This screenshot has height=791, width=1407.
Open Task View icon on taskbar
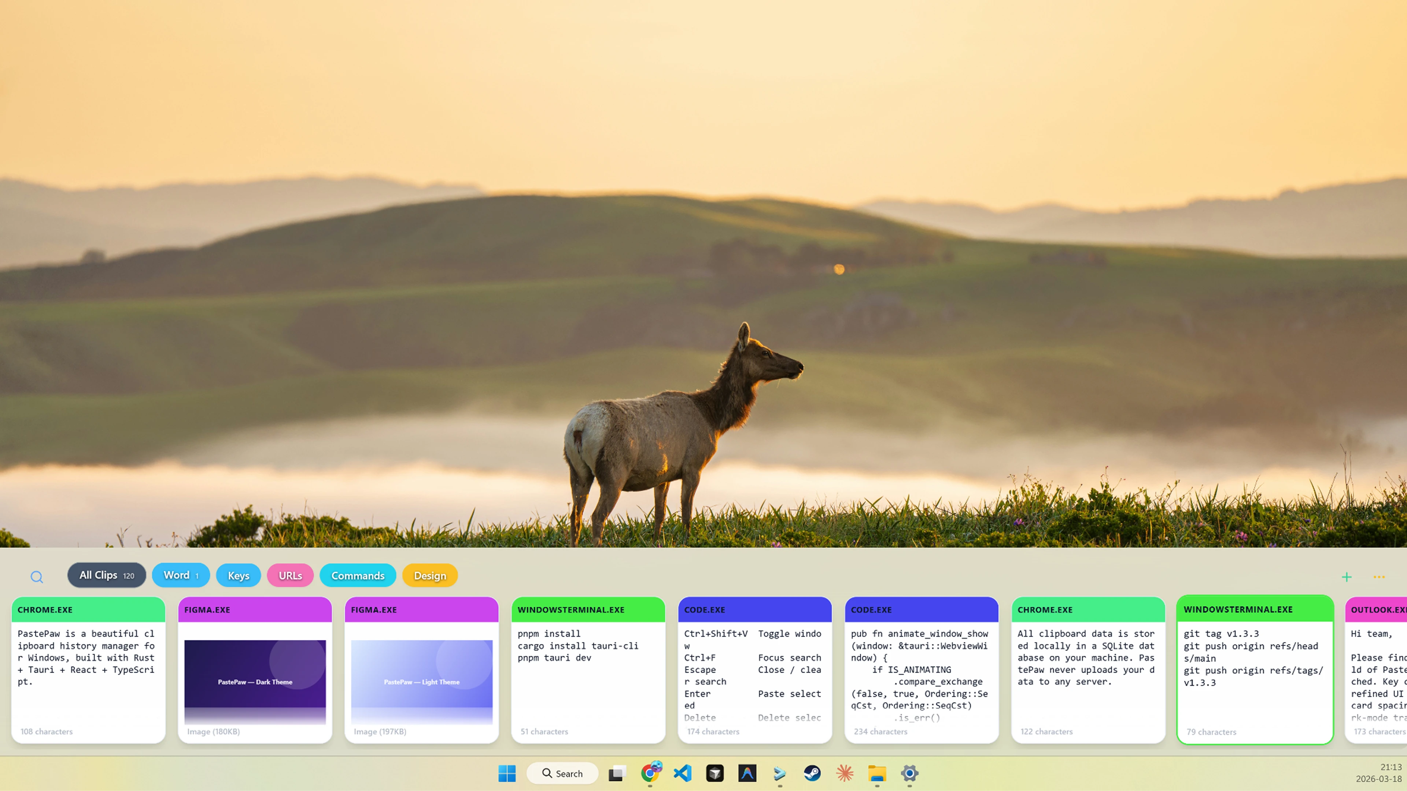[x=617, y=773]
